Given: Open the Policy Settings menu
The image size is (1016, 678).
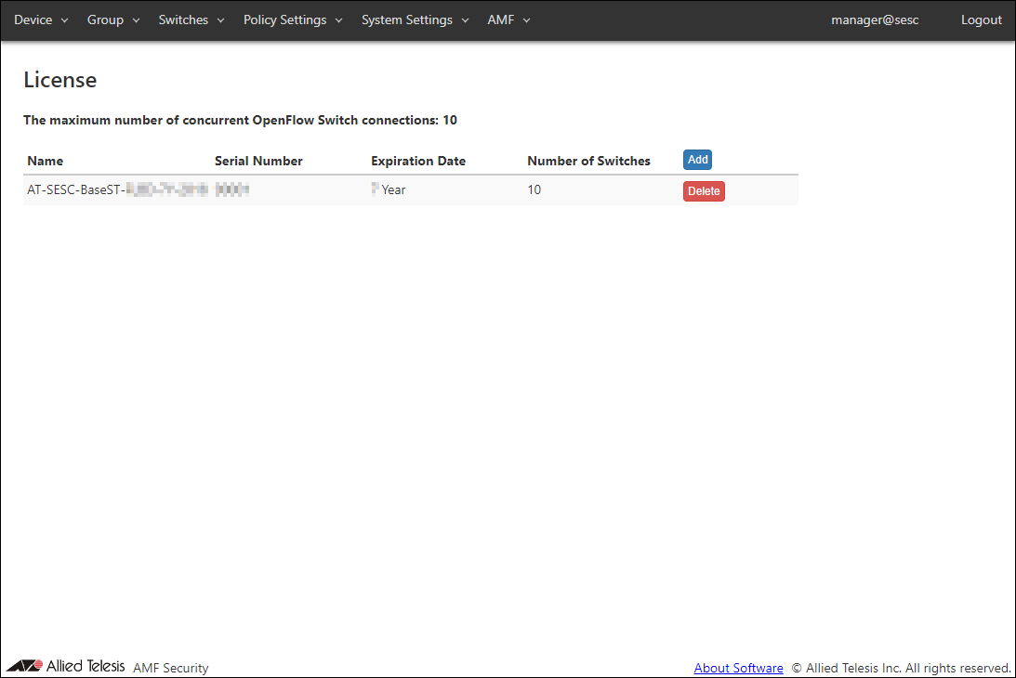Looking at the screenshot, I should (x=293, y=20).
